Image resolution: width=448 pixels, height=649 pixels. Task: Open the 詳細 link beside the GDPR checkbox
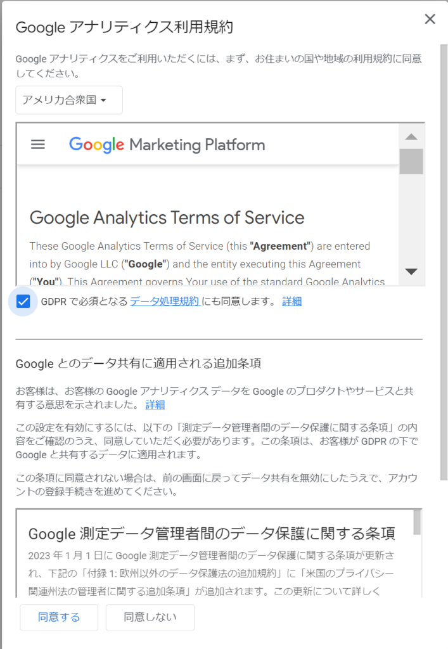[x=292, y=301]
